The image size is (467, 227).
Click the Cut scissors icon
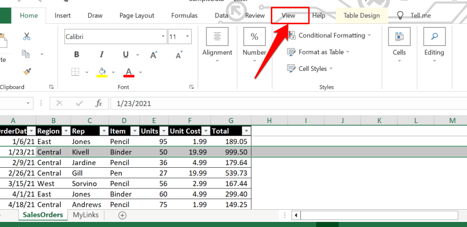coord(27,36)
